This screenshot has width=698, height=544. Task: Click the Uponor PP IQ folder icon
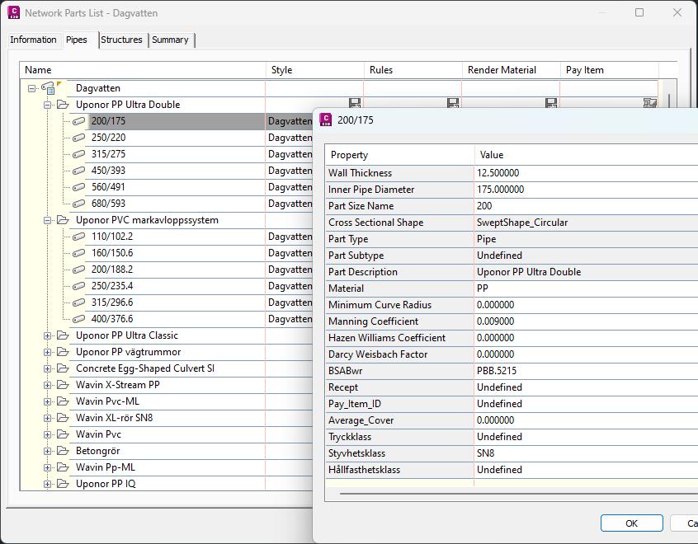click(64, 483)
